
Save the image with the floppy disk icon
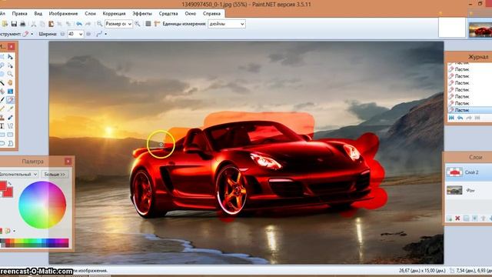[x=14, y=24]
